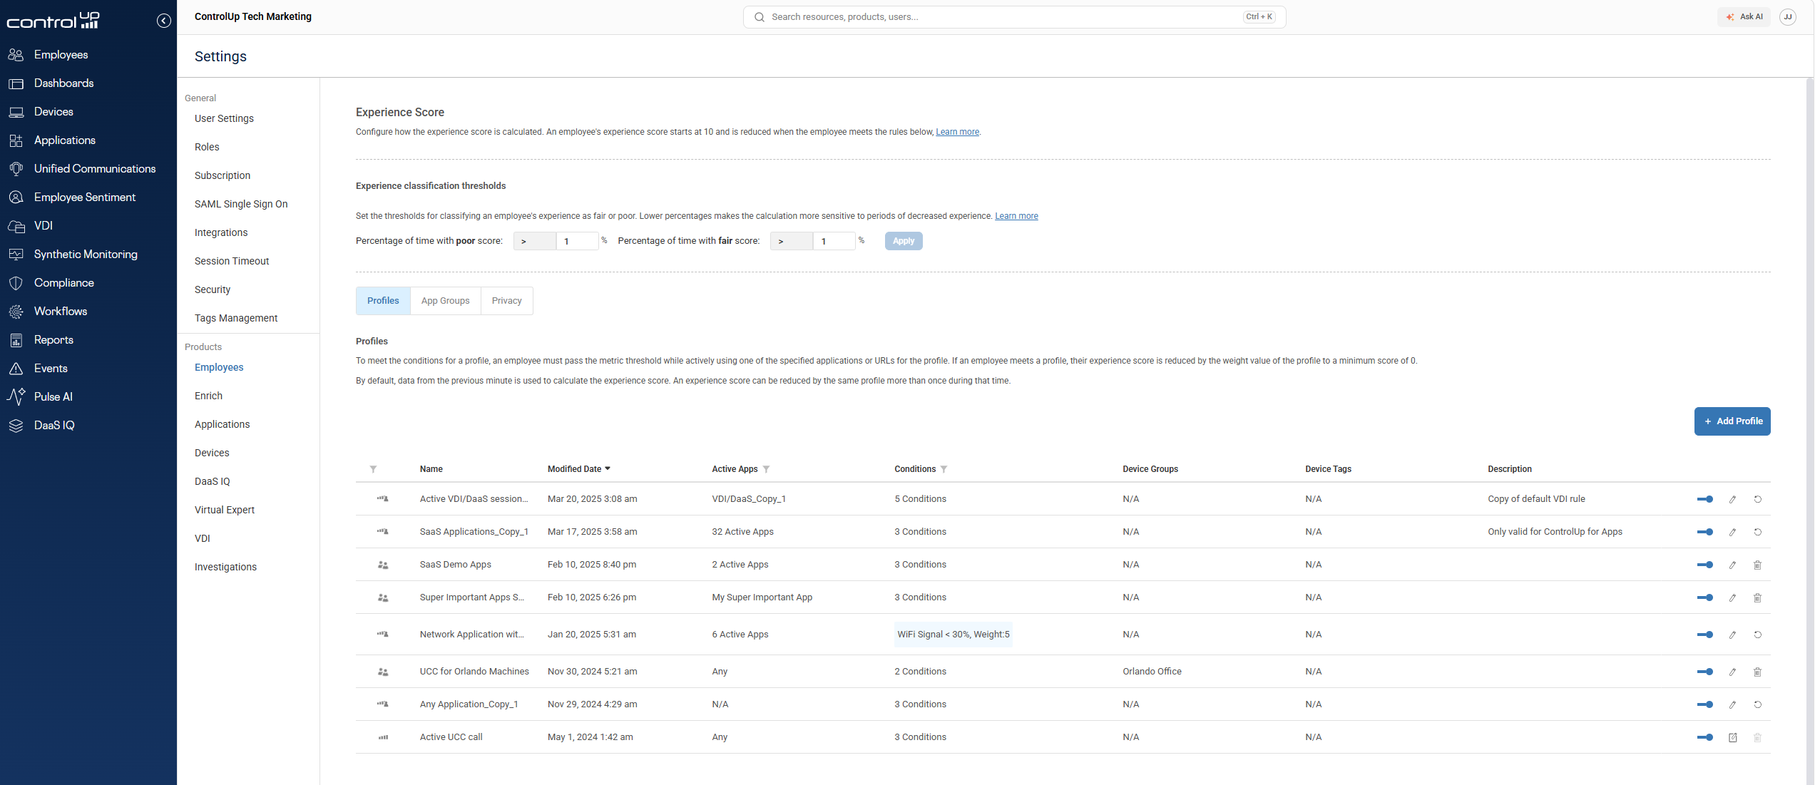Edit the Any Application_Copy_1 profile
The height and width of the screenshot is (785, 1815).
coord(1732,704)
